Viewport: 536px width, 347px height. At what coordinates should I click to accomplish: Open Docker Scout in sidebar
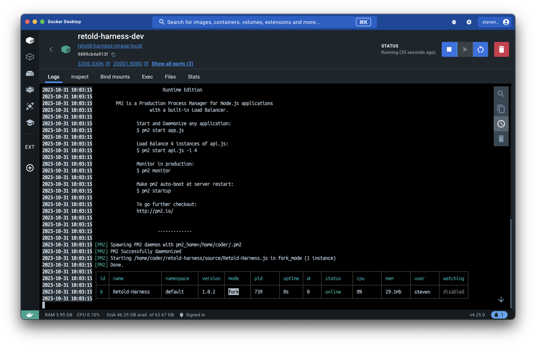coord(30,106)
